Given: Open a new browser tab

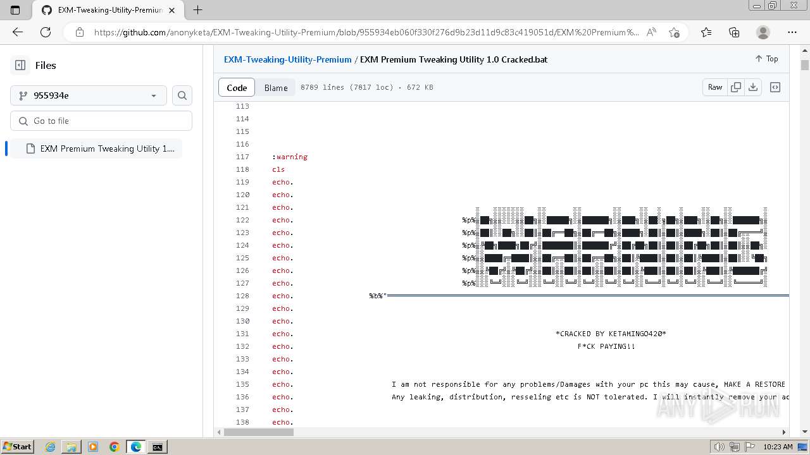Looking at the screenshot, I should point(197,10).
